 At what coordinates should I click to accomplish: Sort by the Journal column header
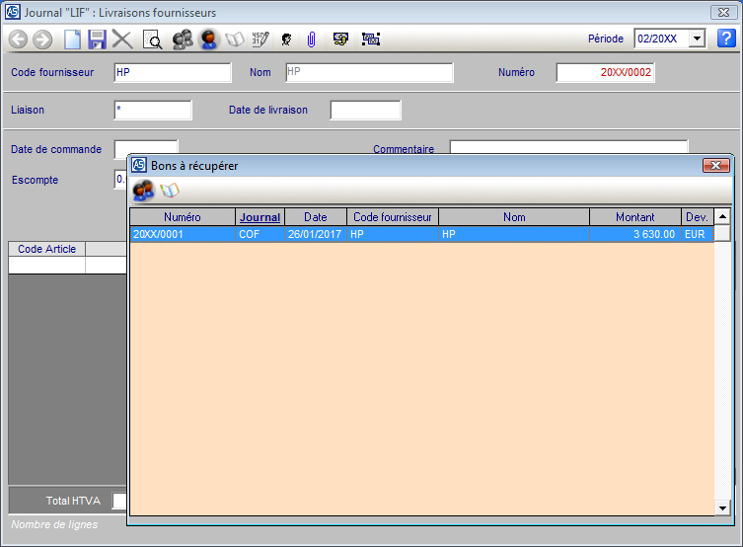pos(260,217)
